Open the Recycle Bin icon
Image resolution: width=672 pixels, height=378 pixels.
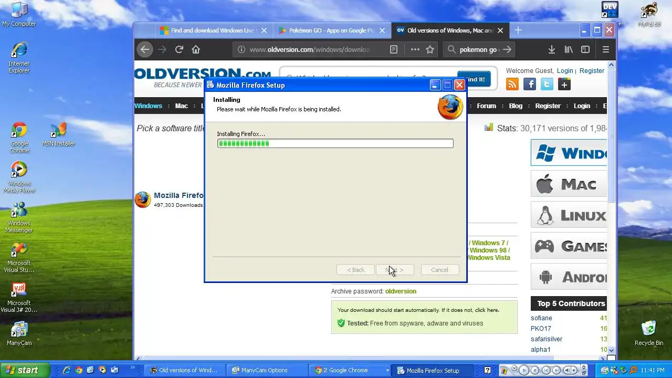coord(649,333)
